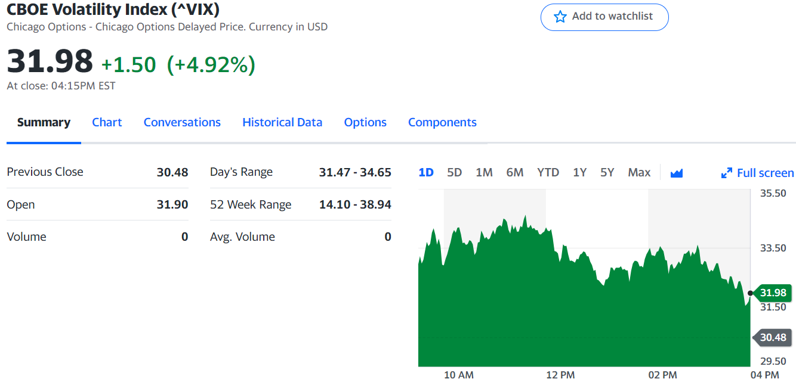This screenshot has height=382, width=796.
Task: Click the 52 Week Range label
Action: point(251,204)
